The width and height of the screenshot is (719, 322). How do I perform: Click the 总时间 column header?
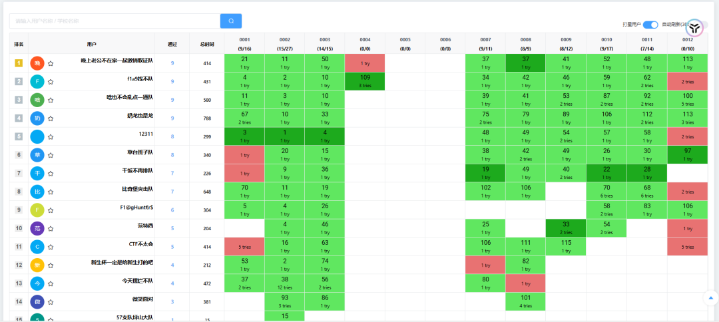[207, 45]
